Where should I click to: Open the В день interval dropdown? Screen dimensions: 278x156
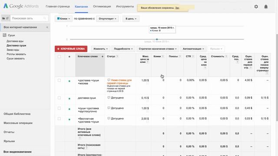point(131,19)
